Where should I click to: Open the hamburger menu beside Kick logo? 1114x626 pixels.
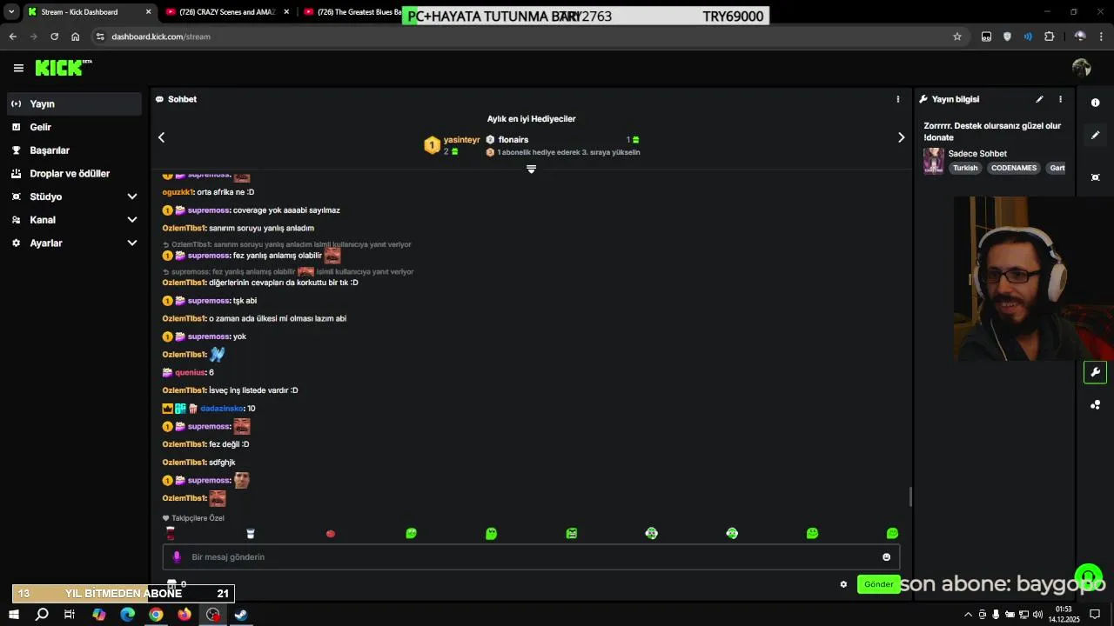[x=18, y=68]
